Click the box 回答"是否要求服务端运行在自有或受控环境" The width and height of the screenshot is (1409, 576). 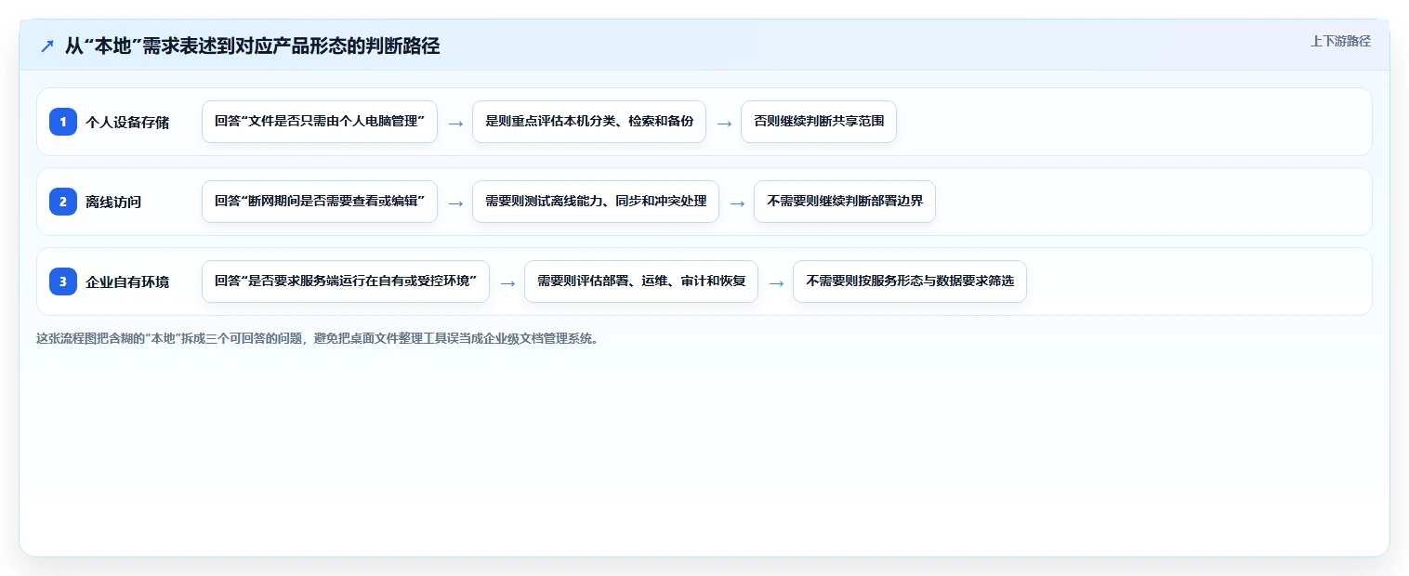click(346, 281)
